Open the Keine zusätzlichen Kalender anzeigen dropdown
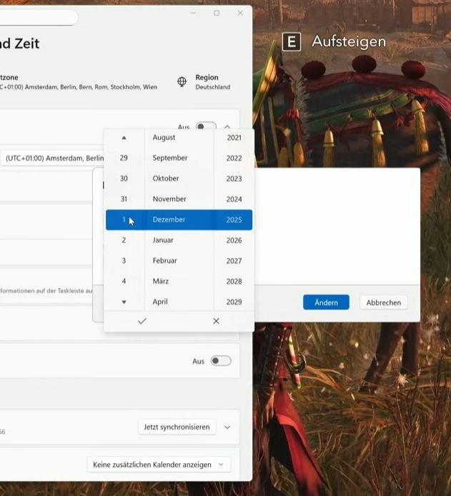 coord(159,465)
